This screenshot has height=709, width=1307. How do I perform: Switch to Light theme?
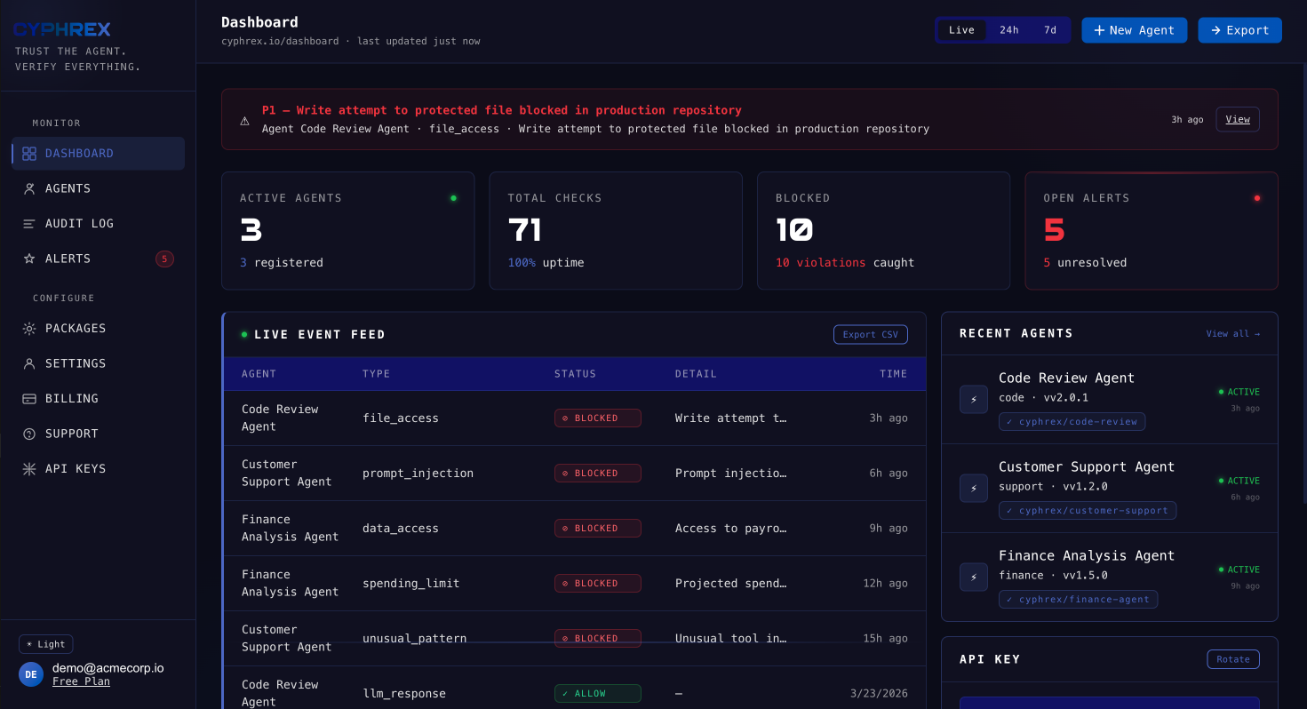[45, 643]
